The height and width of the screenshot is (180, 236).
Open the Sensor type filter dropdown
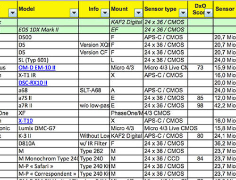click(183, 13)
